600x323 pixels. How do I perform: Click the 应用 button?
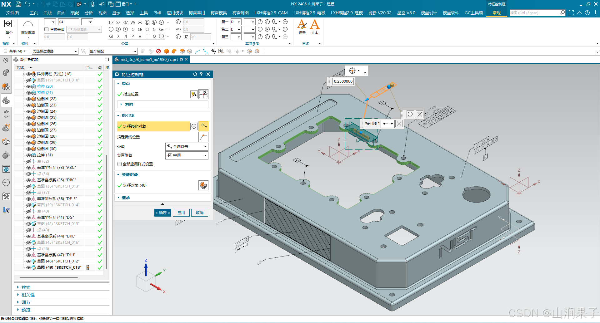pos(181,213)
